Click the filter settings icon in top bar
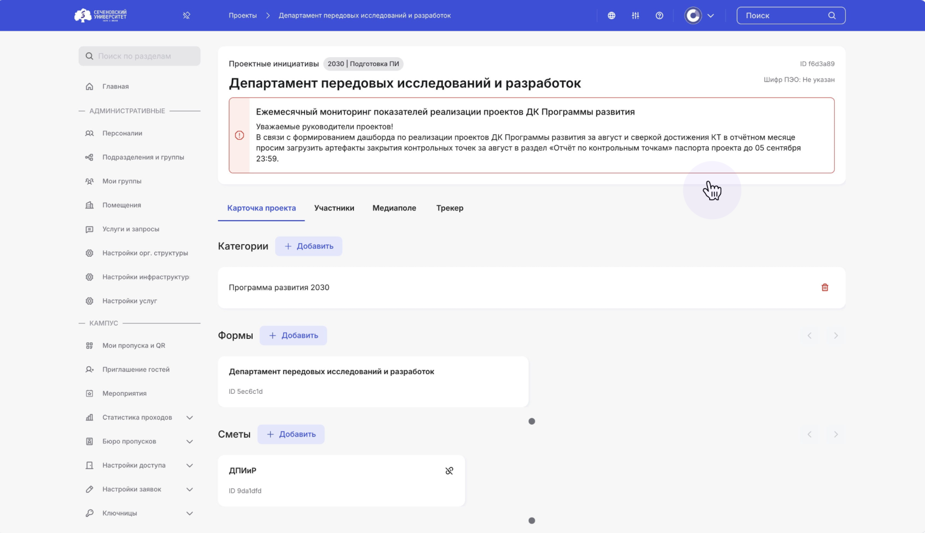Screen dimensions: 925x533 635,15
